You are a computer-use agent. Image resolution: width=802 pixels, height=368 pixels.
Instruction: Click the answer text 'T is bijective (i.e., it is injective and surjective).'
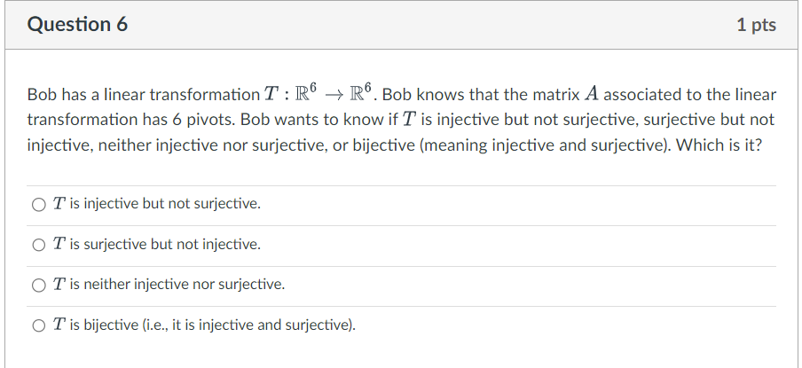coord(204,325)
